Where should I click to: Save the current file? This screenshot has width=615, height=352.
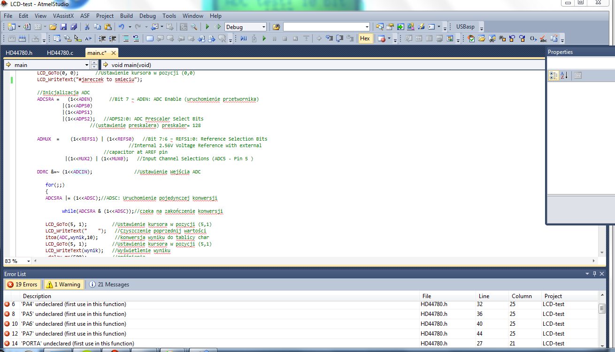[x=64, y=27]
